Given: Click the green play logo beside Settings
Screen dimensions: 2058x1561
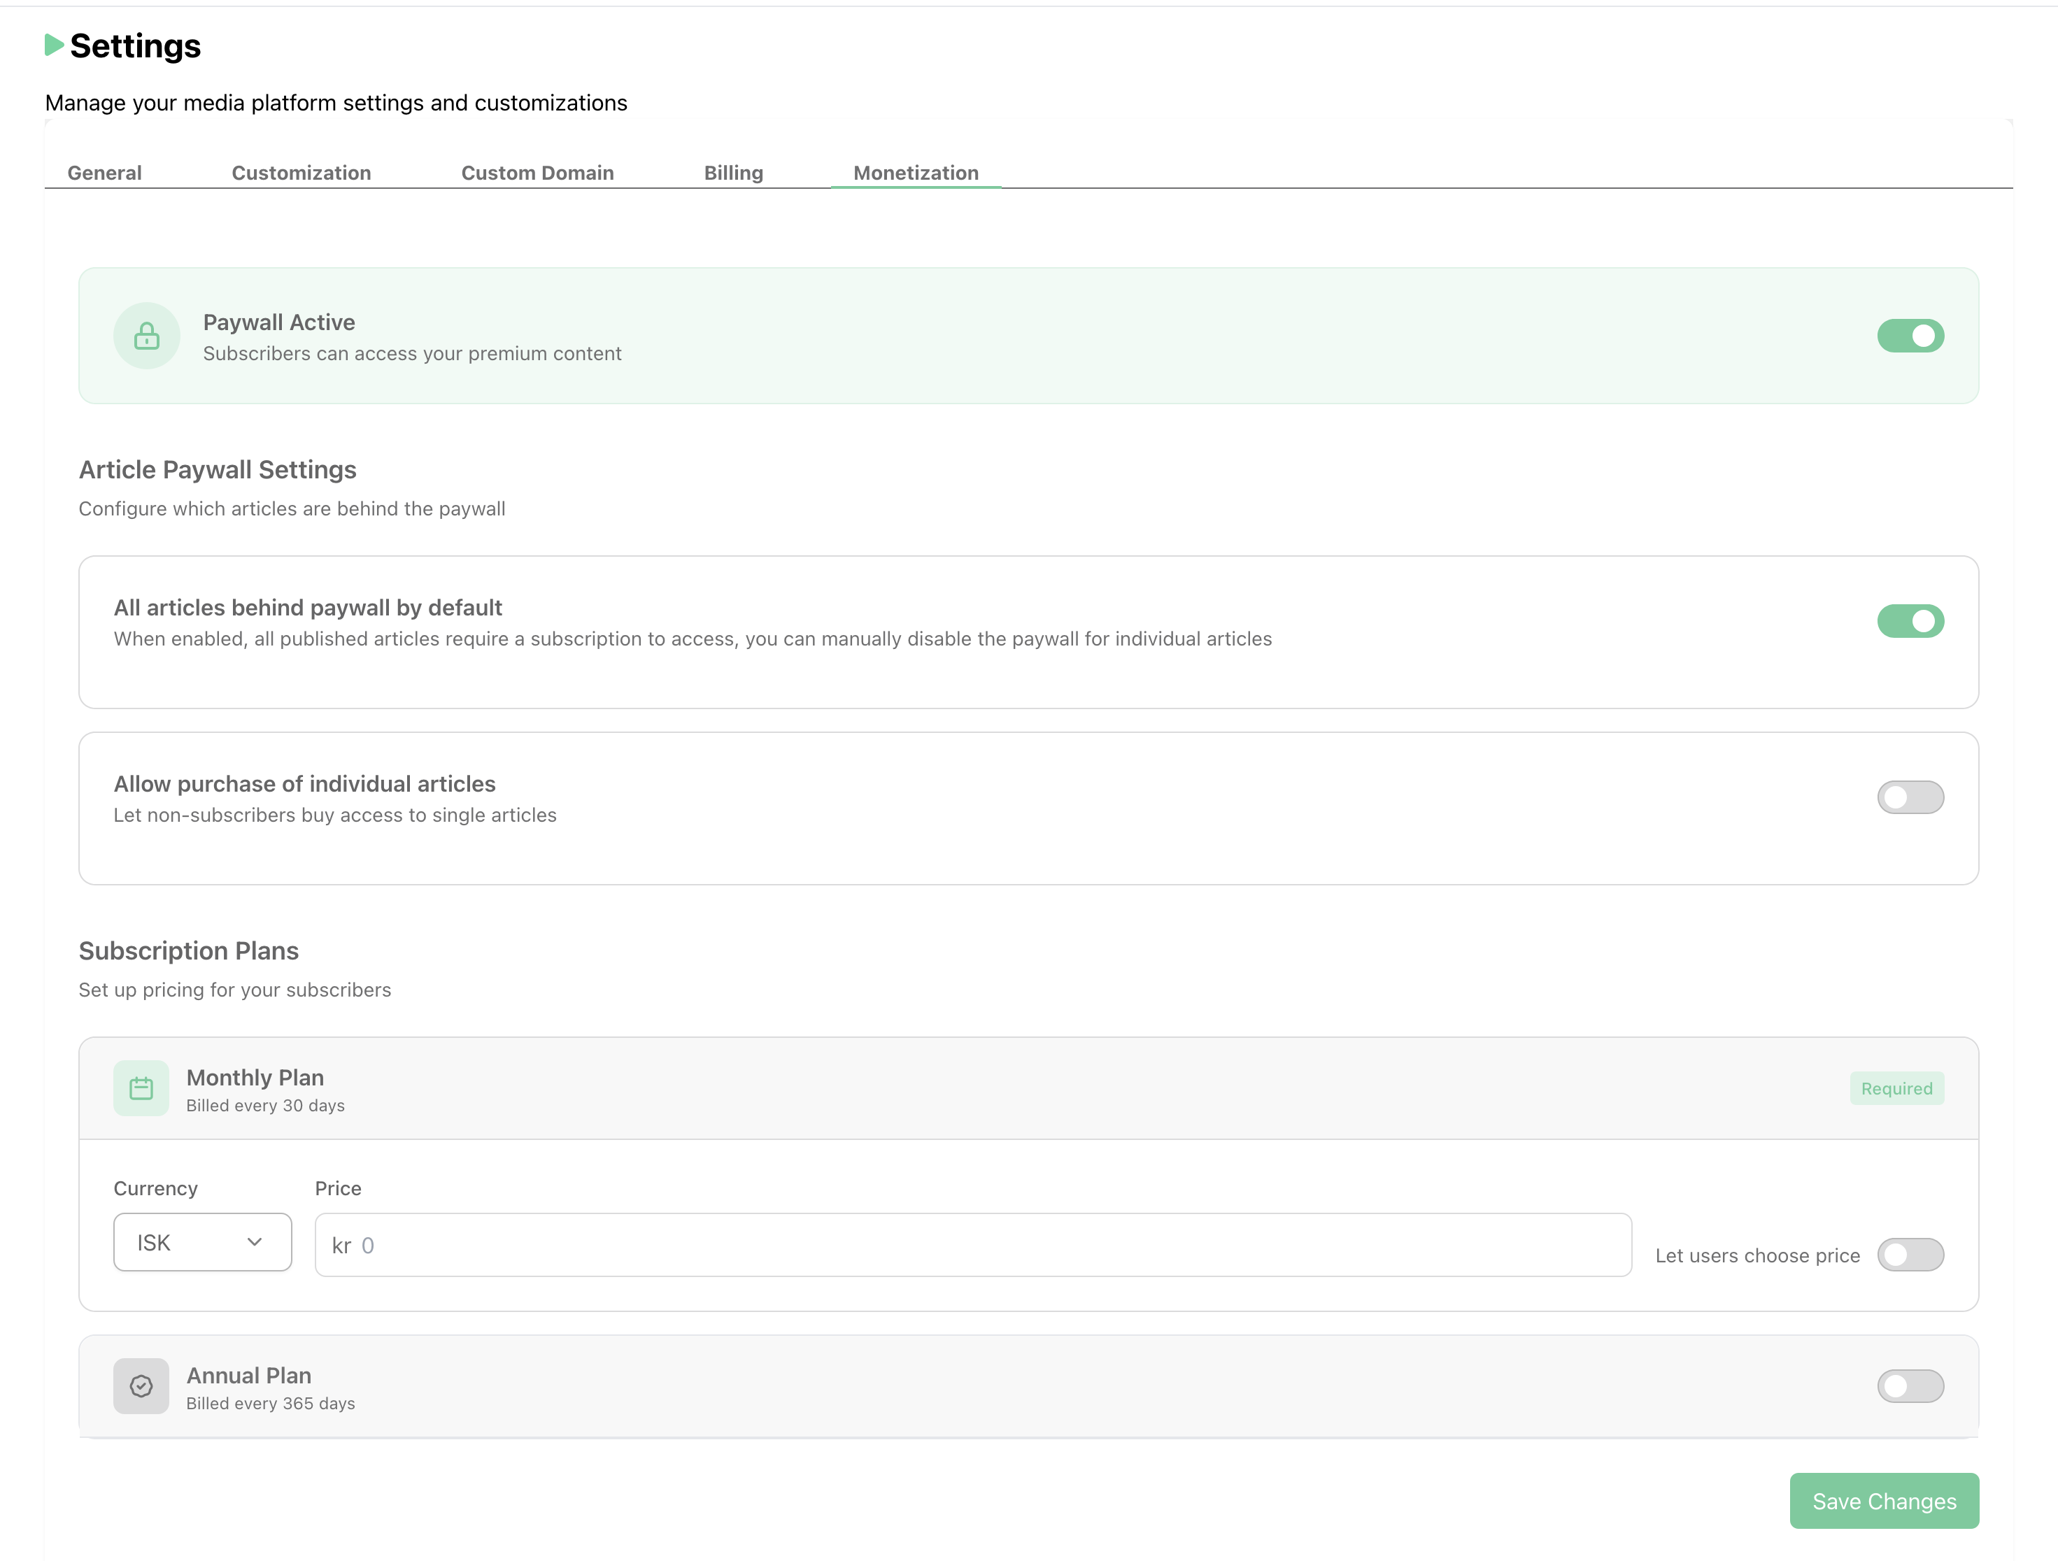Looking at the screenshot, I should tap(54, 45).
